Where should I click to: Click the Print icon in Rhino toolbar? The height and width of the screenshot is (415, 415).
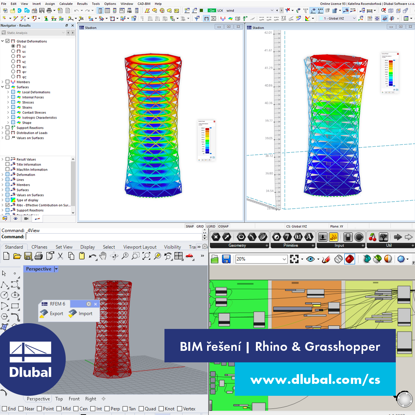[x=39, y=256]
